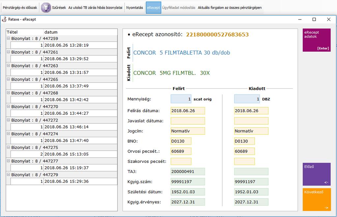Click the Kiadott Mennyiség field
The image size is (337, 217).
tap(247, 99)
